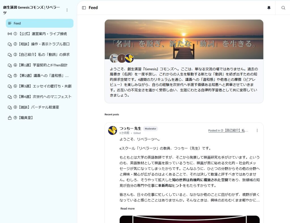Expand post with Read more
290x223 pixels.
click(127, 209)
